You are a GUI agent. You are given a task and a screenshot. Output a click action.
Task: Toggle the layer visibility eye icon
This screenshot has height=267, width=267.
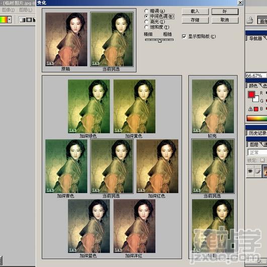click(x=250, y=171)
